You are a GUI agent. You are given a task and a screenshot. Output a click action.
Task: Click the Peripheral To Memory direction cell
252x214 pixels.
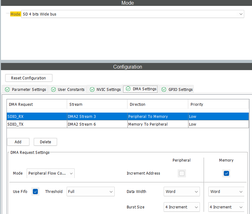(158, 116)
